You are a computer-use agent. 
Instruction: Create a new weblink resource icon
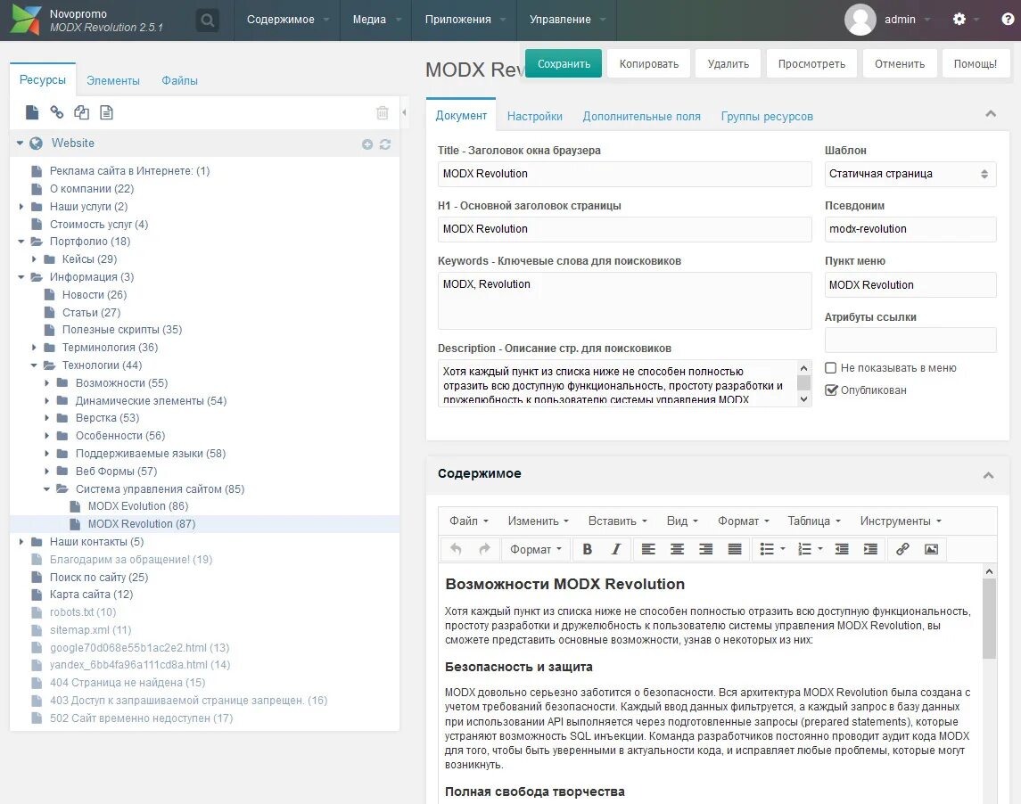[57, 112]
